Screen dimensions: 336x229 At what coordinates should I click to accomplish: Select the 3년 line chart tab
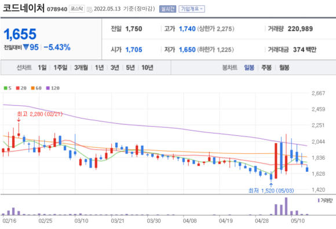(x=115, y=68)
